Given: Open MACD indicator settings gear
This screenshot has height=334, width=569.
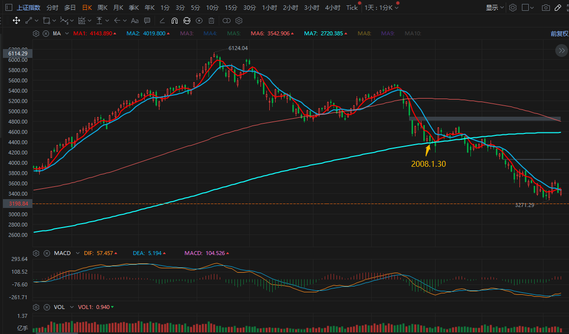Looking at the screenshot, I should pos(36,253).
